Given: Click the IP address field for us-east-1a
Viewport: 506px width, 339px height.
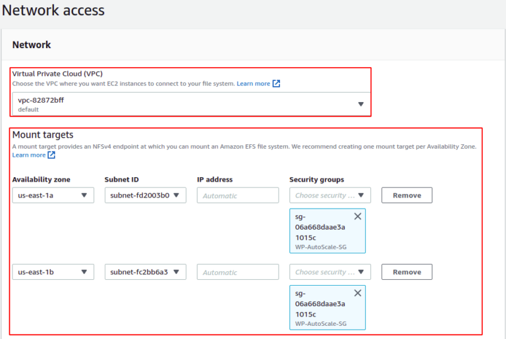Looking at the screenshot, I should pyautogui.click(x=238, y=195).
